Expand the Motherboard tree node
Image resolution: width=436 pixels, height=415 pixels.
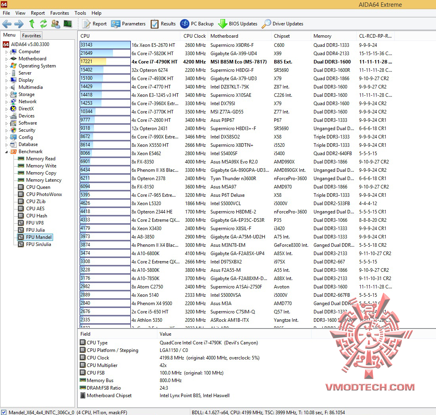(6, 59)
